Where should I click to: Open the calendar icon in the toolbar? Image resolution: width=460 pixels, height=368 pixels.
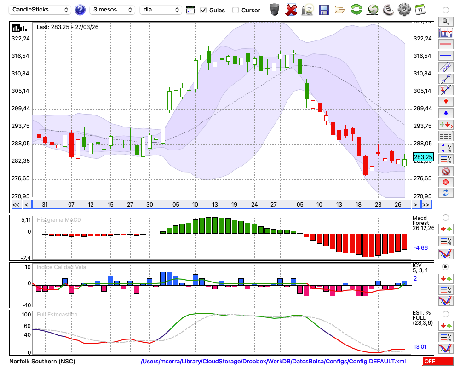tap(420, 9)
